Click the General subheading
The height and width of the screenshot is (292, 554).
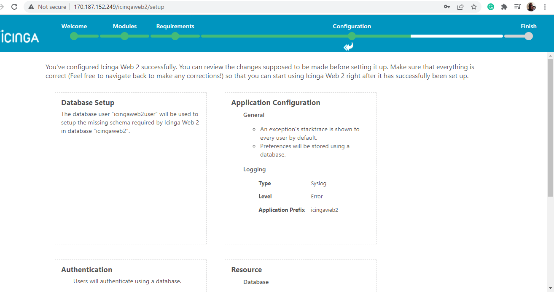coord(254,115)
